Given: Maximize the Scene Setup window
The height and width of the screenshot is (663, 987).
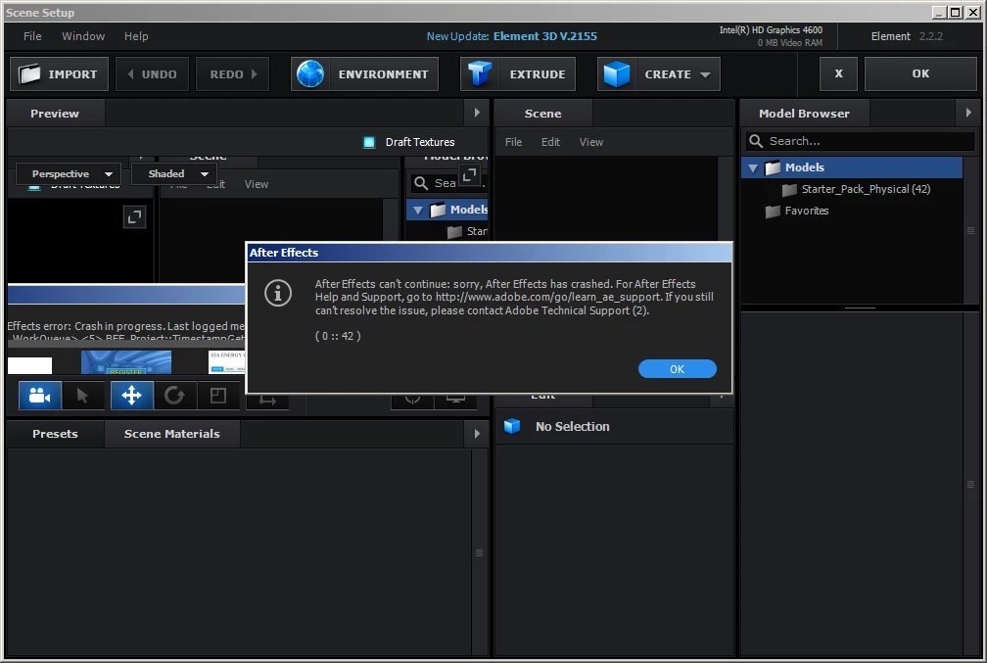Looking at the screenshot, I should pyautogui.click(x=955, y=12).
